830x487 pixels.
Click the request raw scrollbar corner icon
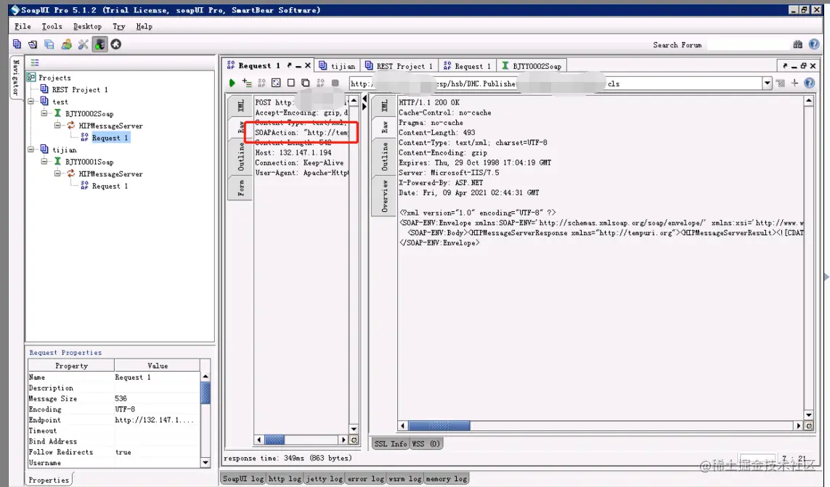pyautogui.click(x=354, y=440)
